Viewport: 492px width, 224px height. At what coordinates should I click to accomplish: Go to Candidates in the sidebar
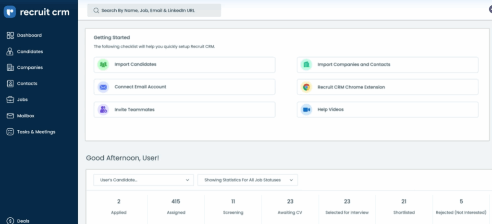point(30,51)
